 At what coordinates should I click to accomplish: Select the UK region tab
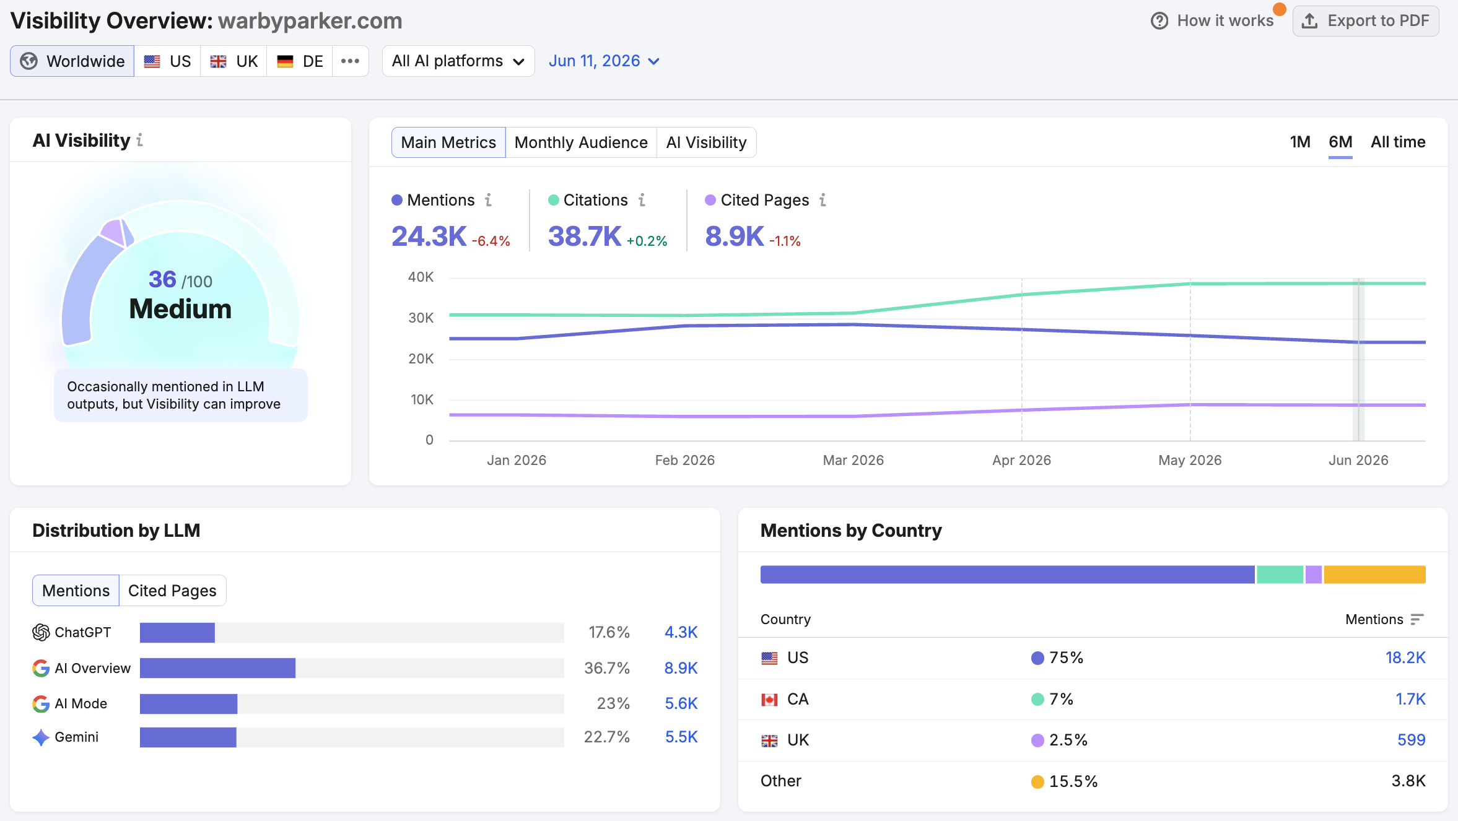pos(234,61)
